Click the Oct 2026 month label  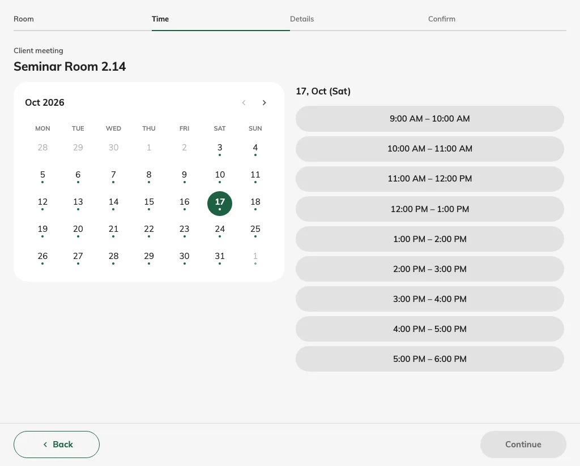pos(45,103)
